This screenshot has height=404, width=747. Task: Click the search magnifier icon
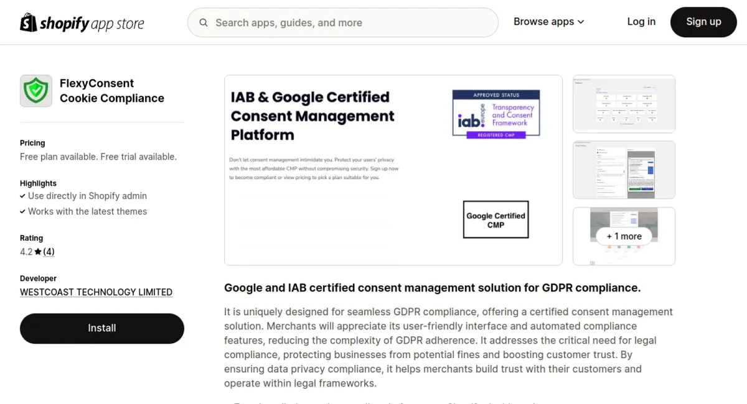(x=204, y=23)
